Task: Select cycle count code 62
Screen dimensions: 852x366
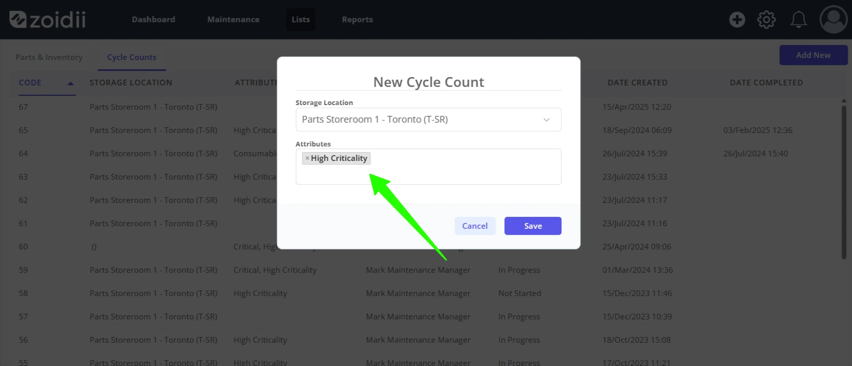Action: click(x=23, y=200)
